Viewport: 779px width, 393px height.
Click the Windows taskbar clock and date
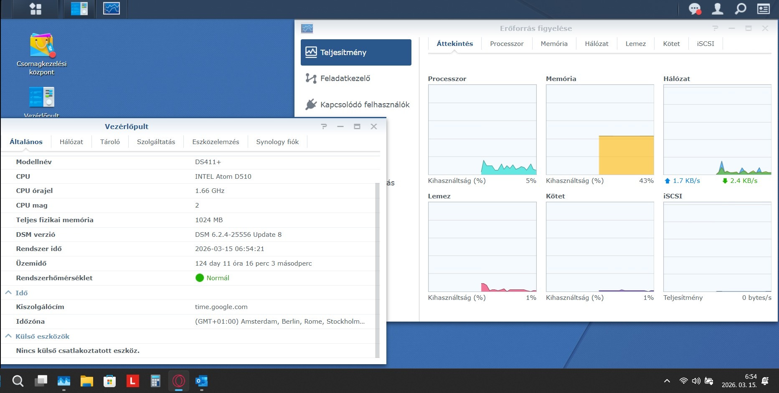[x=739, y=381]
